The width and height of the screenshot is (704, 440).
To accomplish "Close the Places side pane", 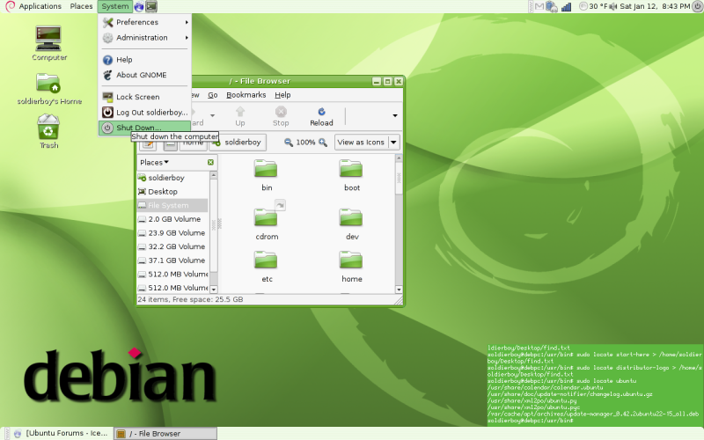I will (210, 162).
